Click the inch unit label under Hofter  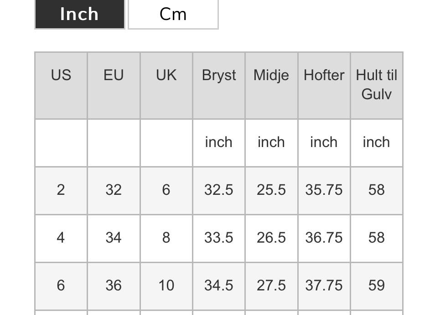tap(324, 142)
